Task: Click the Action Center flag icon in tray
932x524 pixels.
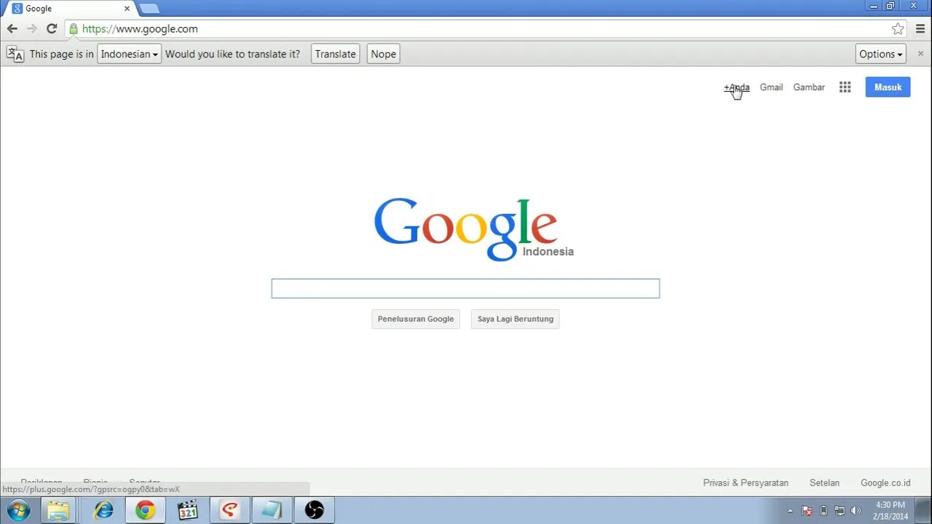Action: pos(807,511)
